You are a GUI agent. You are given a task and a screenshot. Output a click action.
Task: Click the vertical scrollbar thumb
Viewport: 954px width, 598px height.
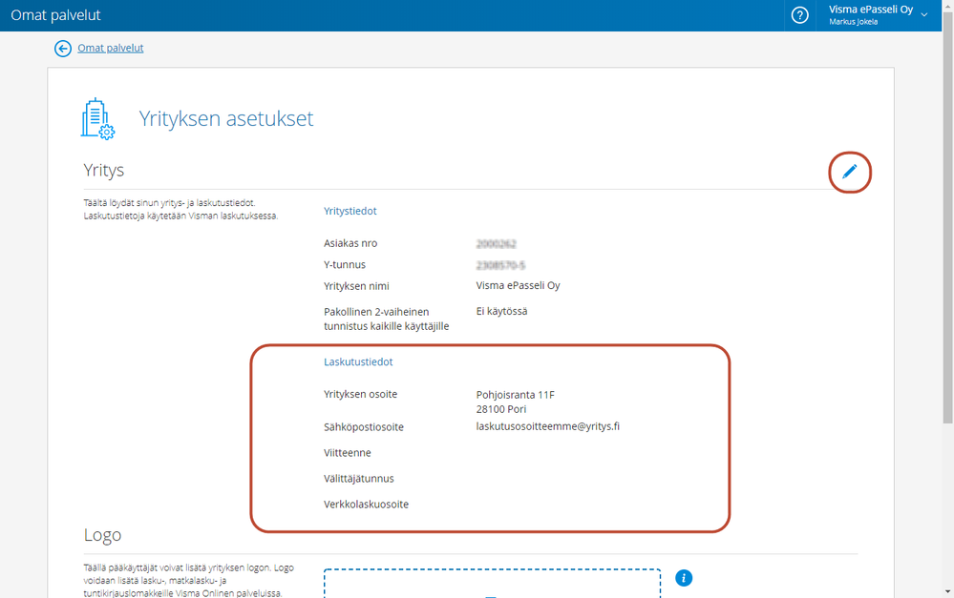pos(947,216)
